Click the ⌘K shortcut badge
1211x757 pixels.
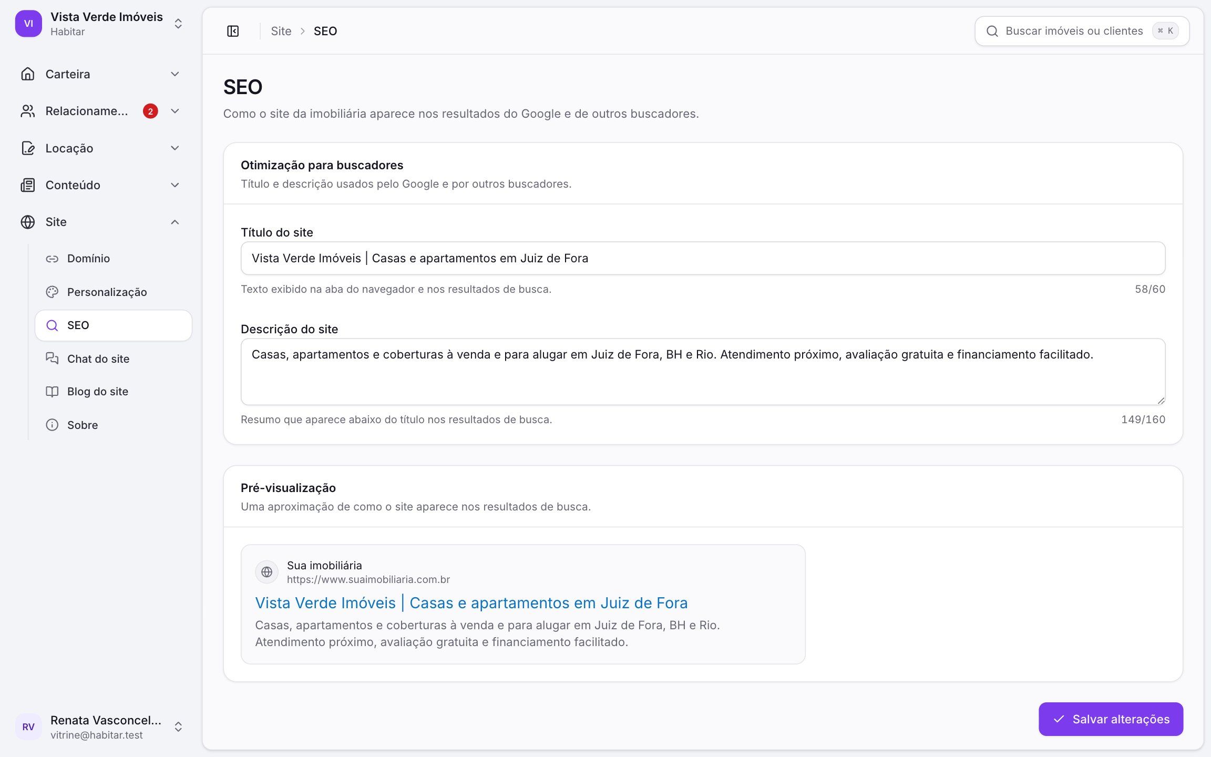pos(1165,31)
